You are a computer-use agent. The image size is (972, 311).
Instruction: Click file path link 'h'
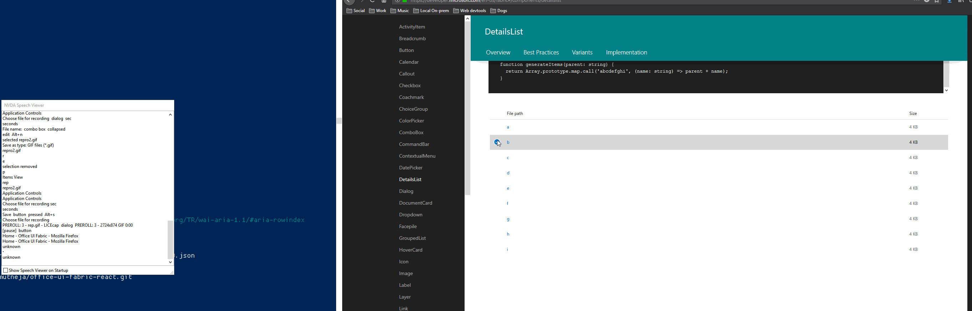click(508, 234)
